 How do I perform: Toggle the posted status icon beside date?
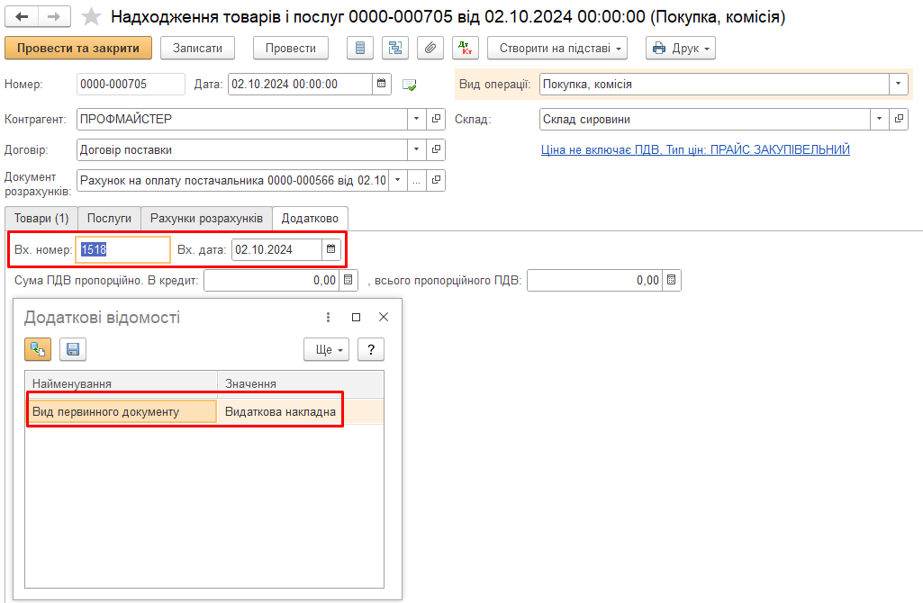410,85
